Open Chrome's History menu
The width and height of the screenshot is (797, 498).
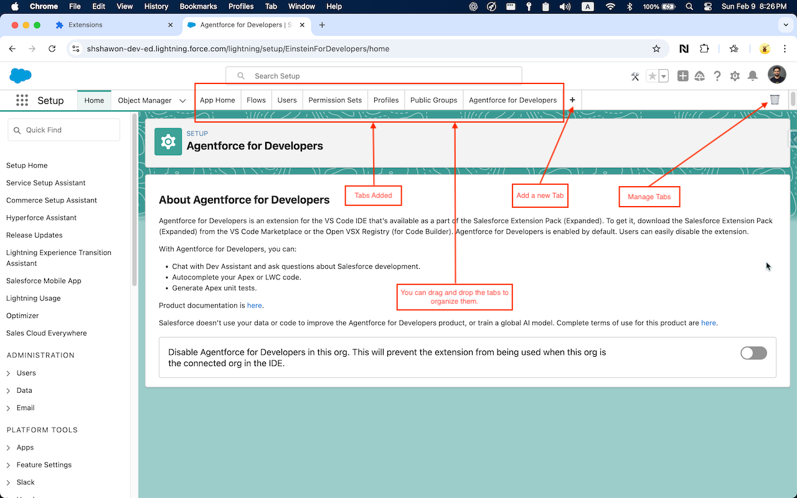point(156,6)
